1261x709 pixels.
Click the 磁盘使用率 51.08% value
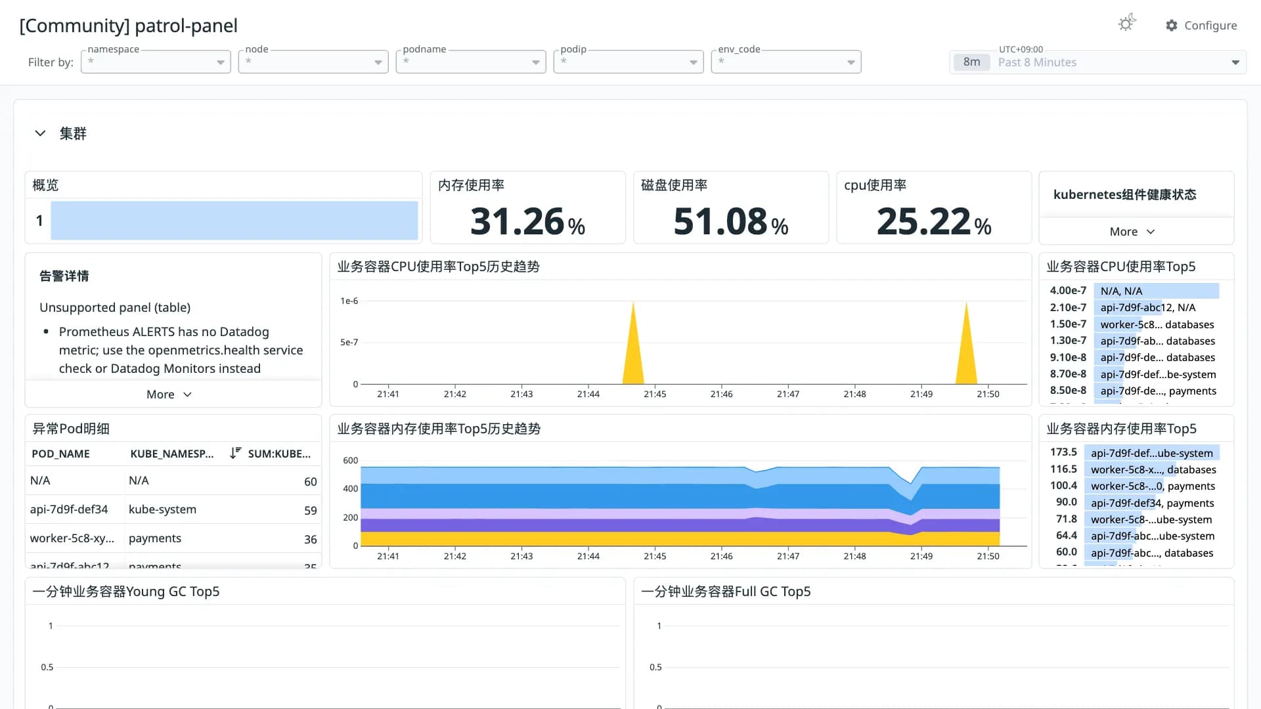click(x=730, y=221)
